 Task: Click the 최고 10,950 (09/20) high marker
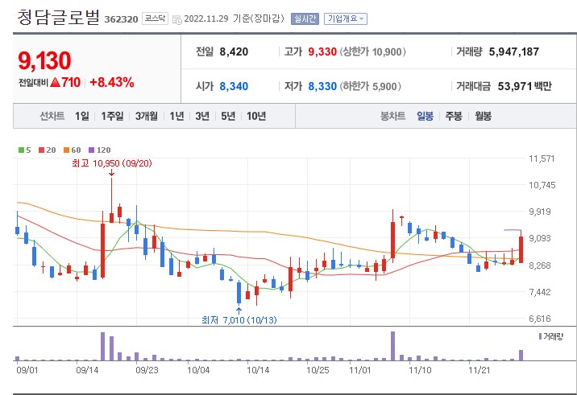pyautogui.click(x=112, y=163)
